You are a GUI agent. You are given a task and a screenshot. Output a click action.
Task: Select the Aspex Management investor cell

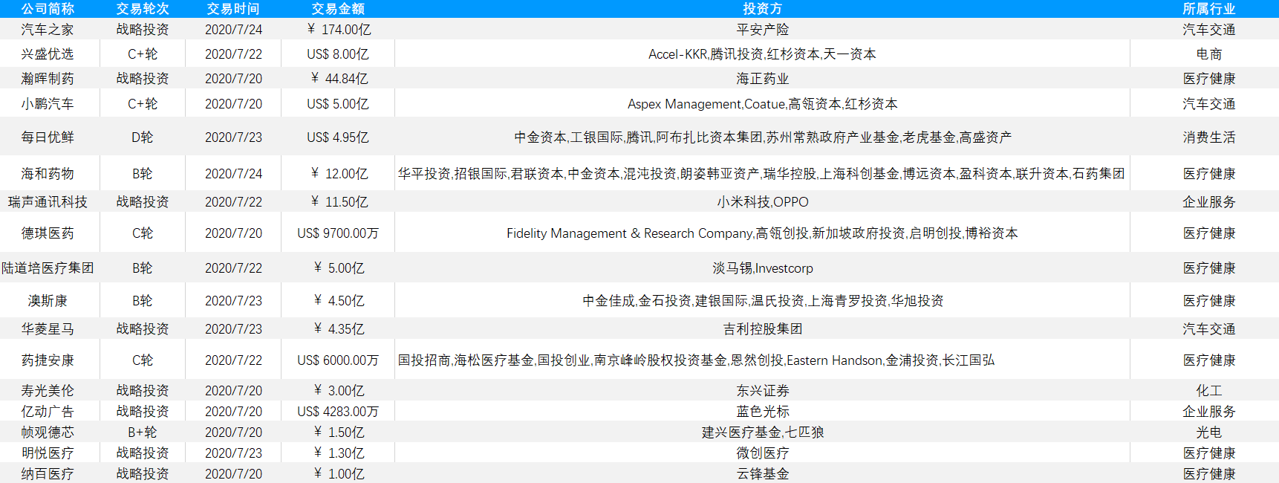pyautogui.click(x=763, y=104)
